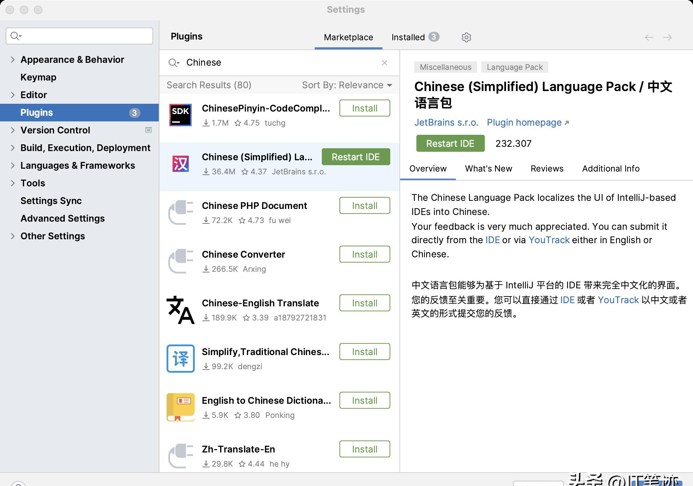Click the Reviews tab
Image resolution: width=693 pixels, height=486 pixels.
point(547,168)
